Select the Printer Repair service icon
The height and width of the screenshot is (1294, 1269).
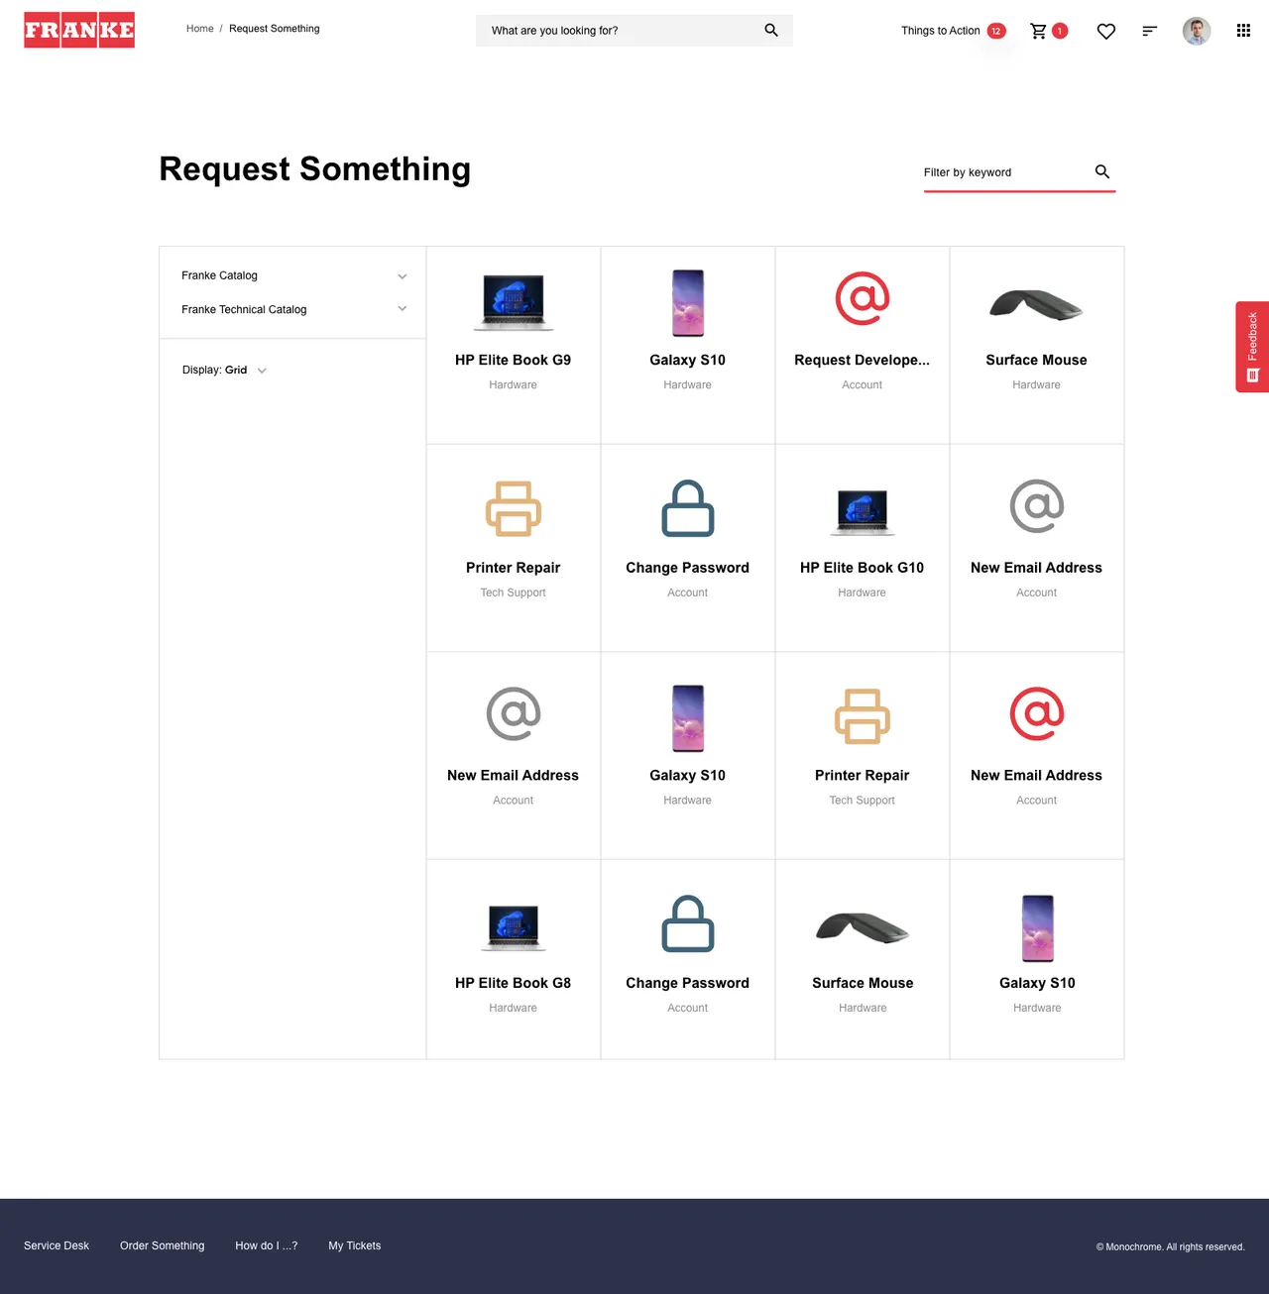513,509
